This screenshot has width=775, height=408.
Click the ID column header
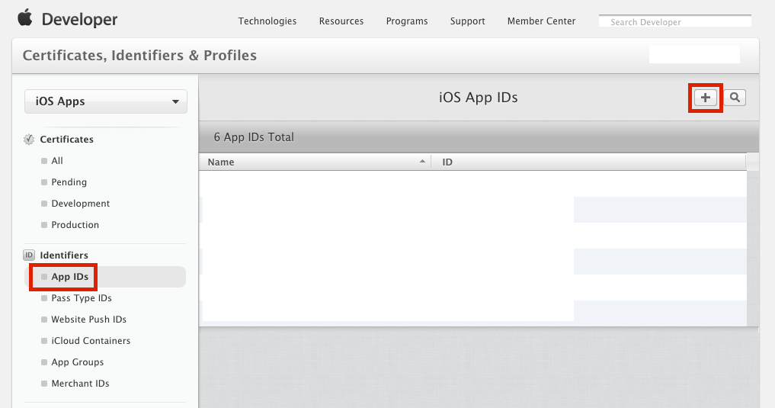click(588, 162)
